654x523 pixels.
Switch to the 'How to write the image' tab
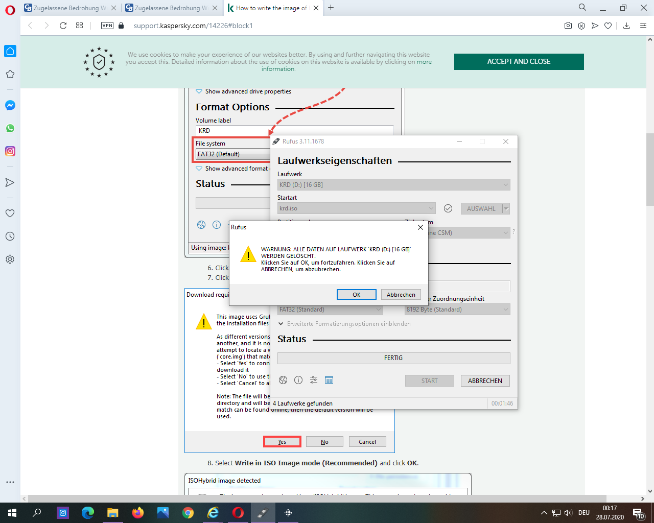pos(273,8)
